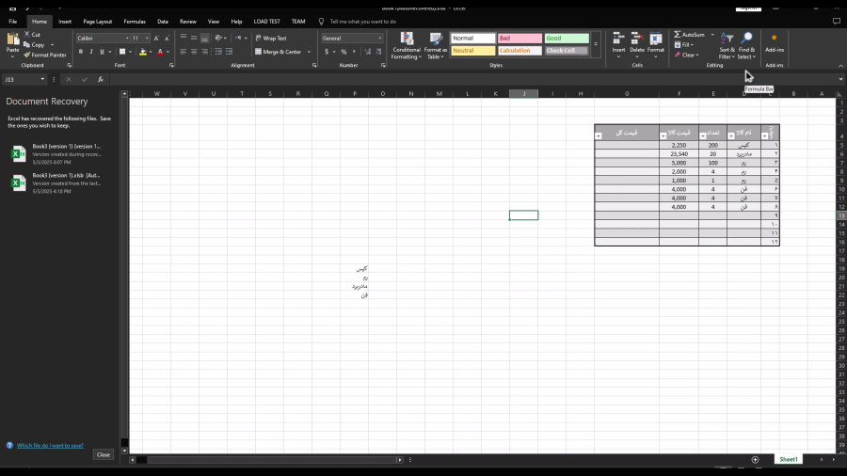
Task: Toggle Italic formatting
Action: [91, 52]
